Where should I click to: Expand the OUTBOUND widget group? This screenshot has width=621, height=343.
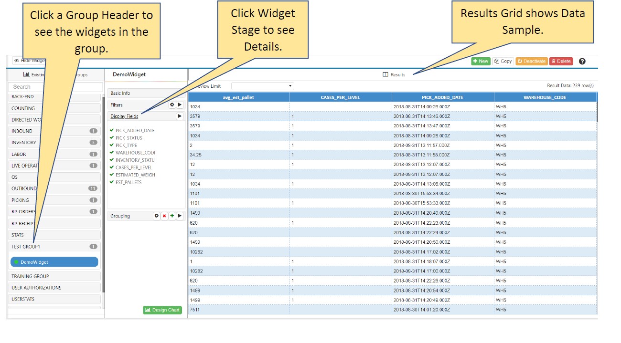pyautogui.click(x=54, y=188)
